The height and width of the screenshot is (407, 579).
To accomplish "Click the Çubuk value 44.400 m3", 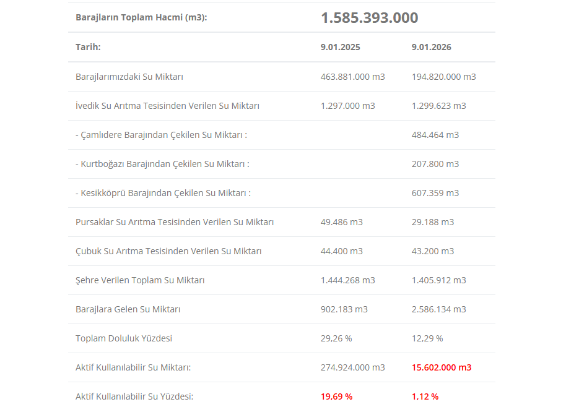I will (341, 251).
